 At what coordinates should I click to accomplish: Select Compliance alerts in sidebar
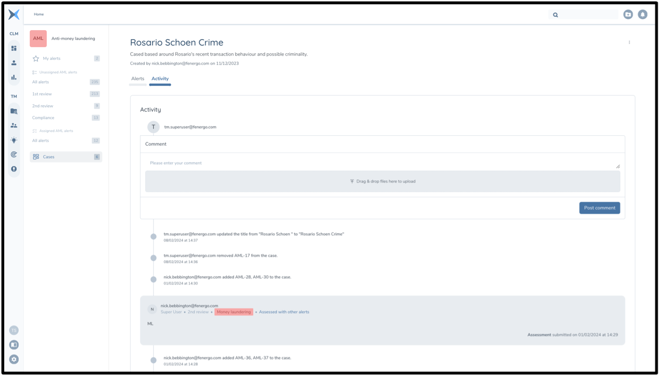(x=43, y=118)
